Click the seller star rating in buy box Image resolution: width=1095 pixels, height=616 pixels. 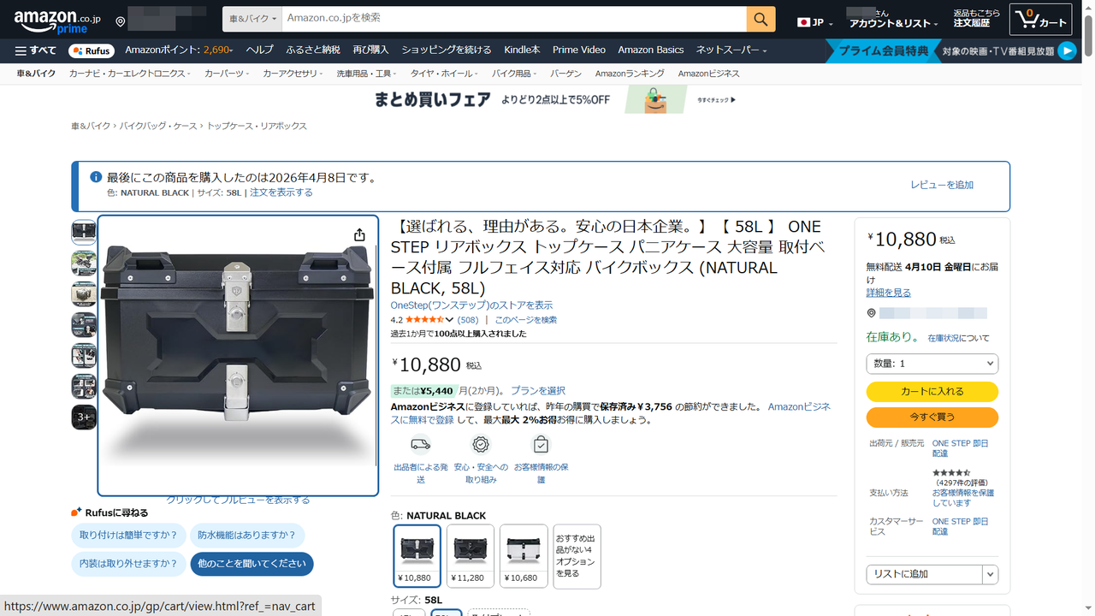[x=951, y=472]
